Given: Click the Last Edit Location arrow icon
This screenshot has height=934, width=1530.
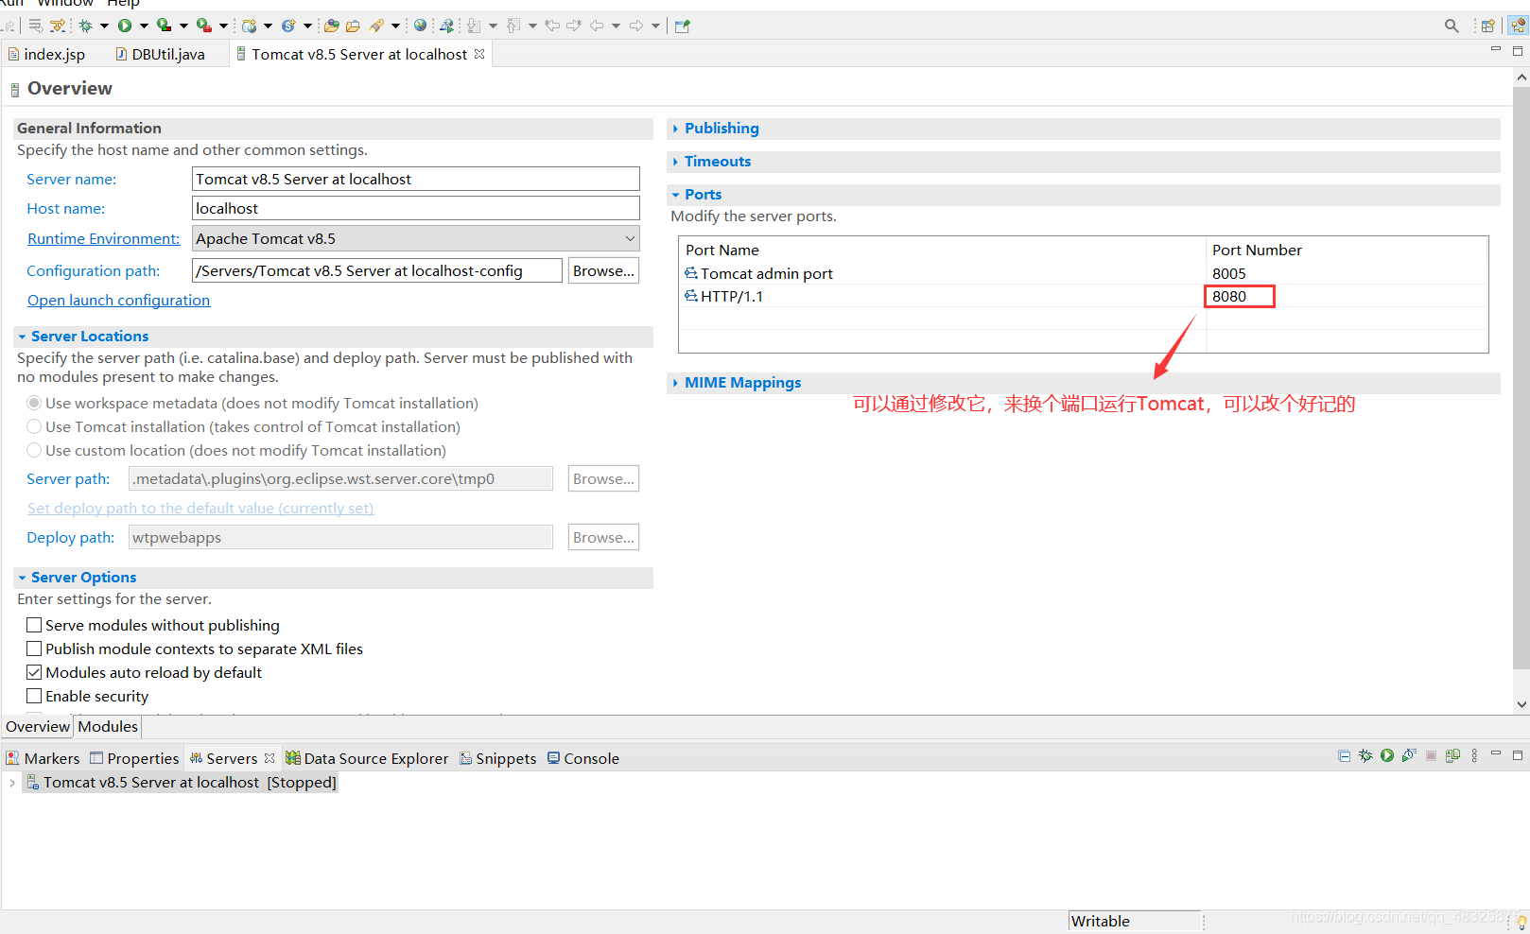Looking at the screenshot, I should point(552,26).
